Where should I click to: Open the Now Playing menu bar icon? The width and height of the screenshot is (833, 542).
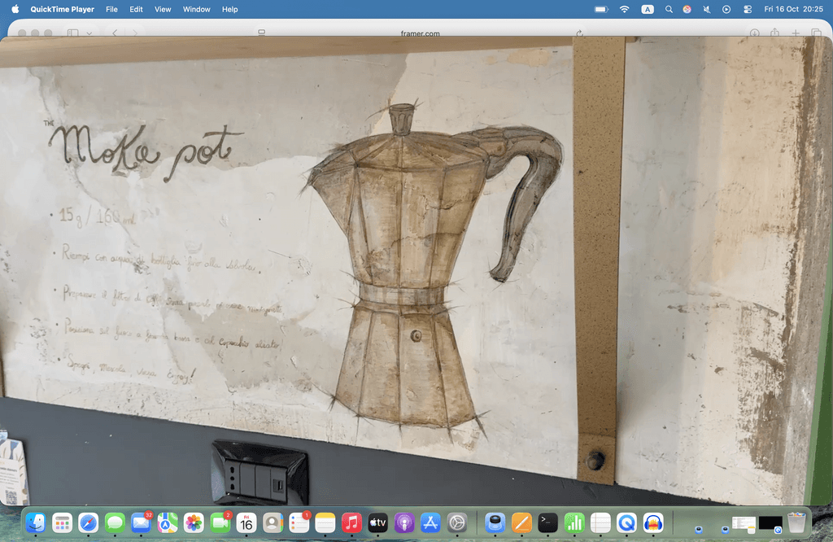726,9
